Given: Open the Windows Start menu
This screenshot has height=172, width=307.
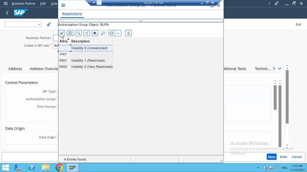Looking at the screenshot, I should coord(5,168).
